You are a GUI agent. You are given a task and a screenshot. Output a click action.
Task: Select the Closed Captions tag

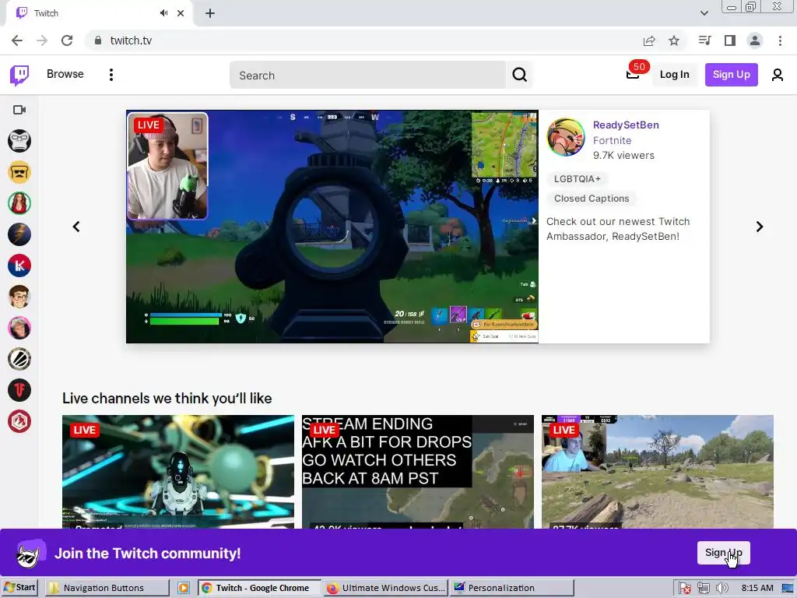592,199
